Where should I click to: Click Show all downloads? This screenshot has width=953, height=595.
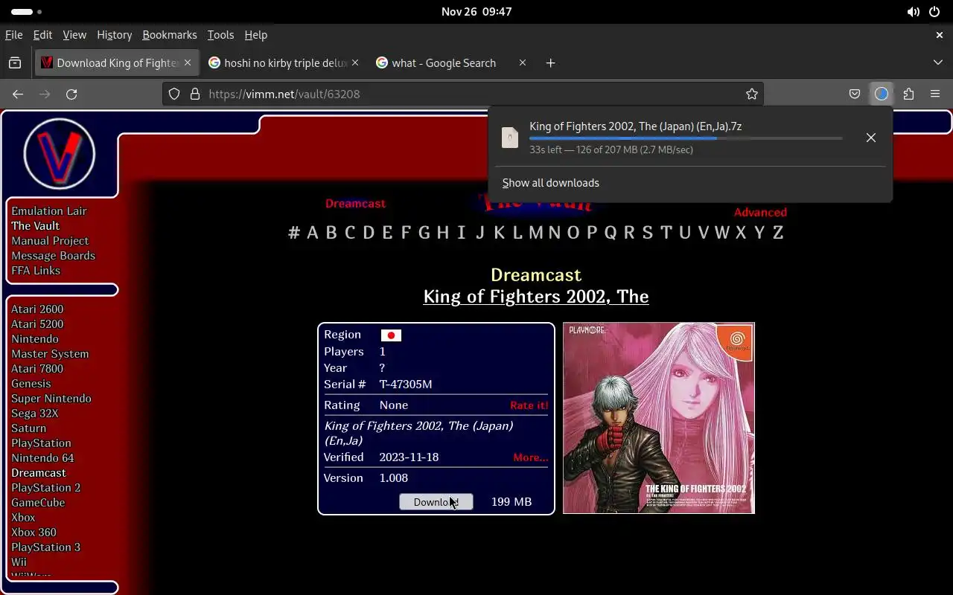(550, 183)
